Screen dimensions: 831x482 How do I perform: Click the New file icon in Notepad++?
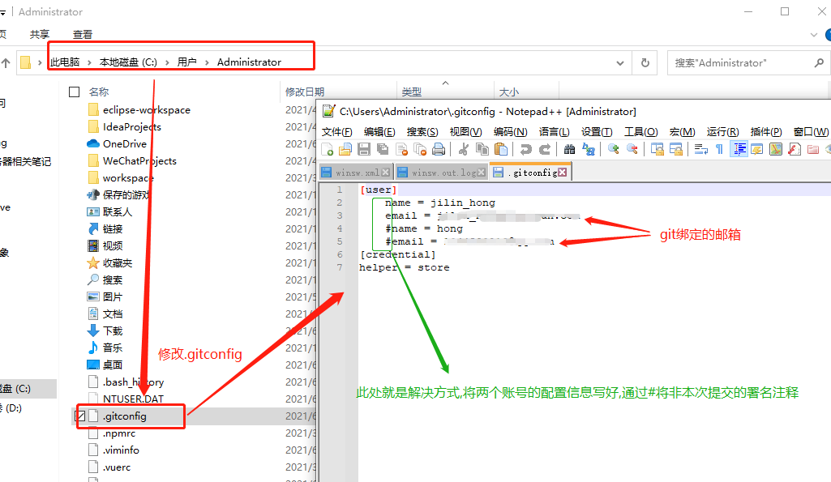click(x=328, y=149)
